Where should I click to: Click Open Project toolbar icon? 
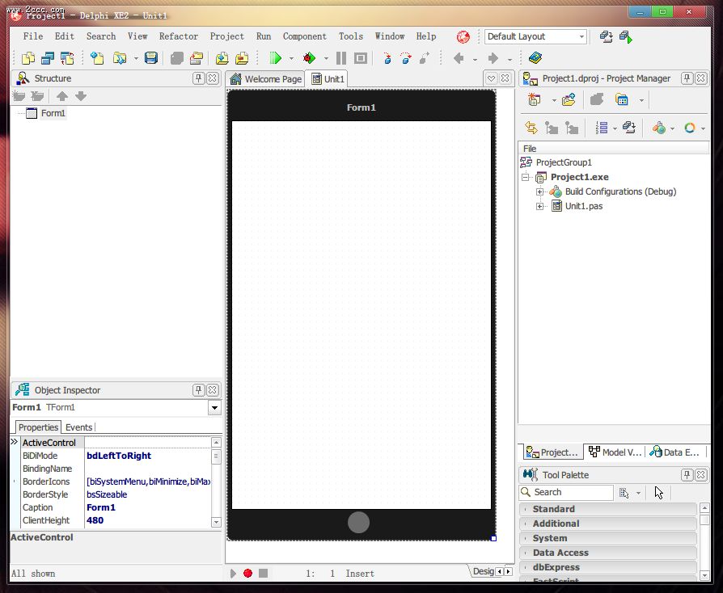[x=197, y=58]
